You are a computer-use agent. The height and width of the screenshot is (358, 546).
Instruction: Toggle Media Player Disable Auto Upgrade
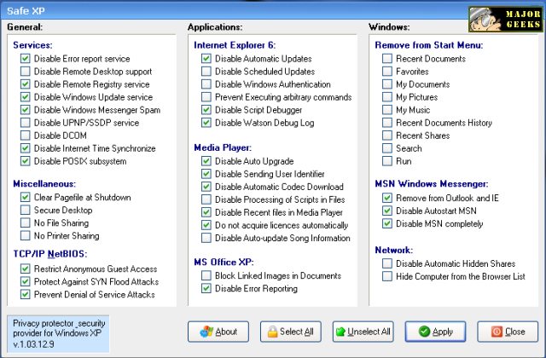coord(206,161)
